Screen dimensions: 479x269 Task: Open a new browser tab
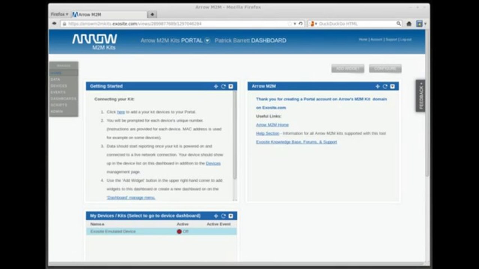click(152, 15)
